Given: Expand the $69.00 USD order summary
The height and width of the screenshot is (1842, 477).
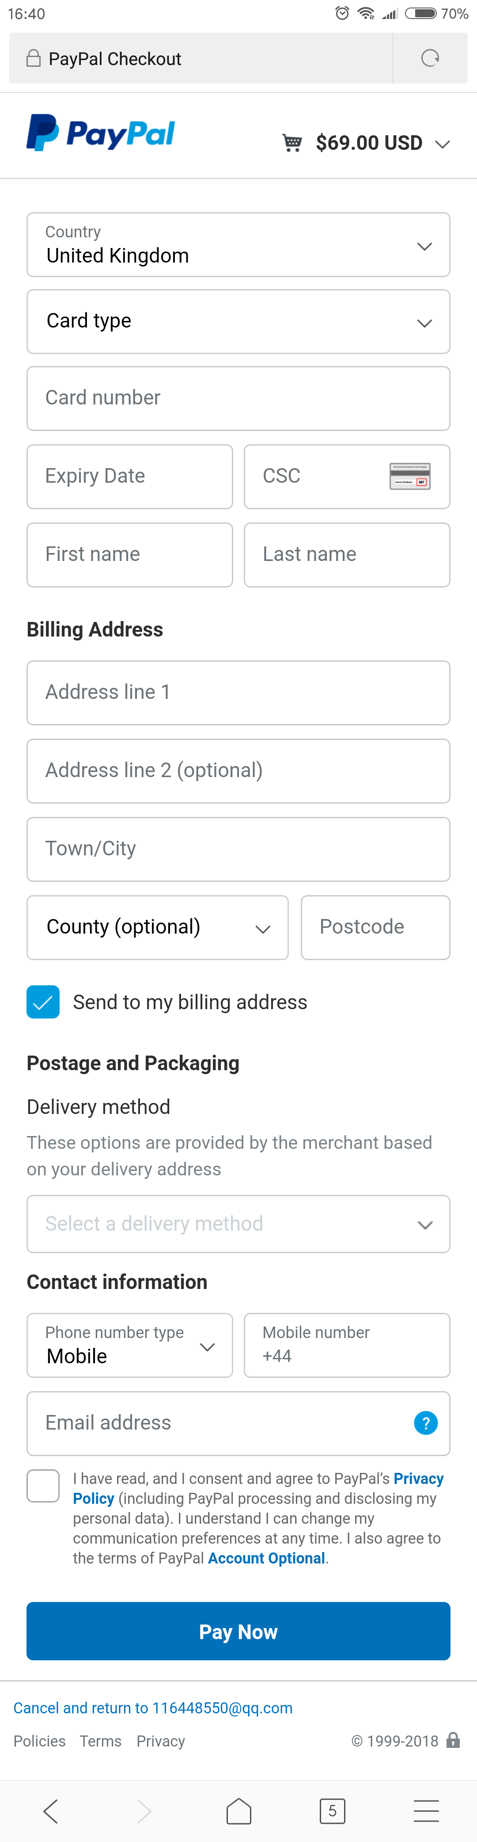Looking at the screenshot, I should 381,143.
